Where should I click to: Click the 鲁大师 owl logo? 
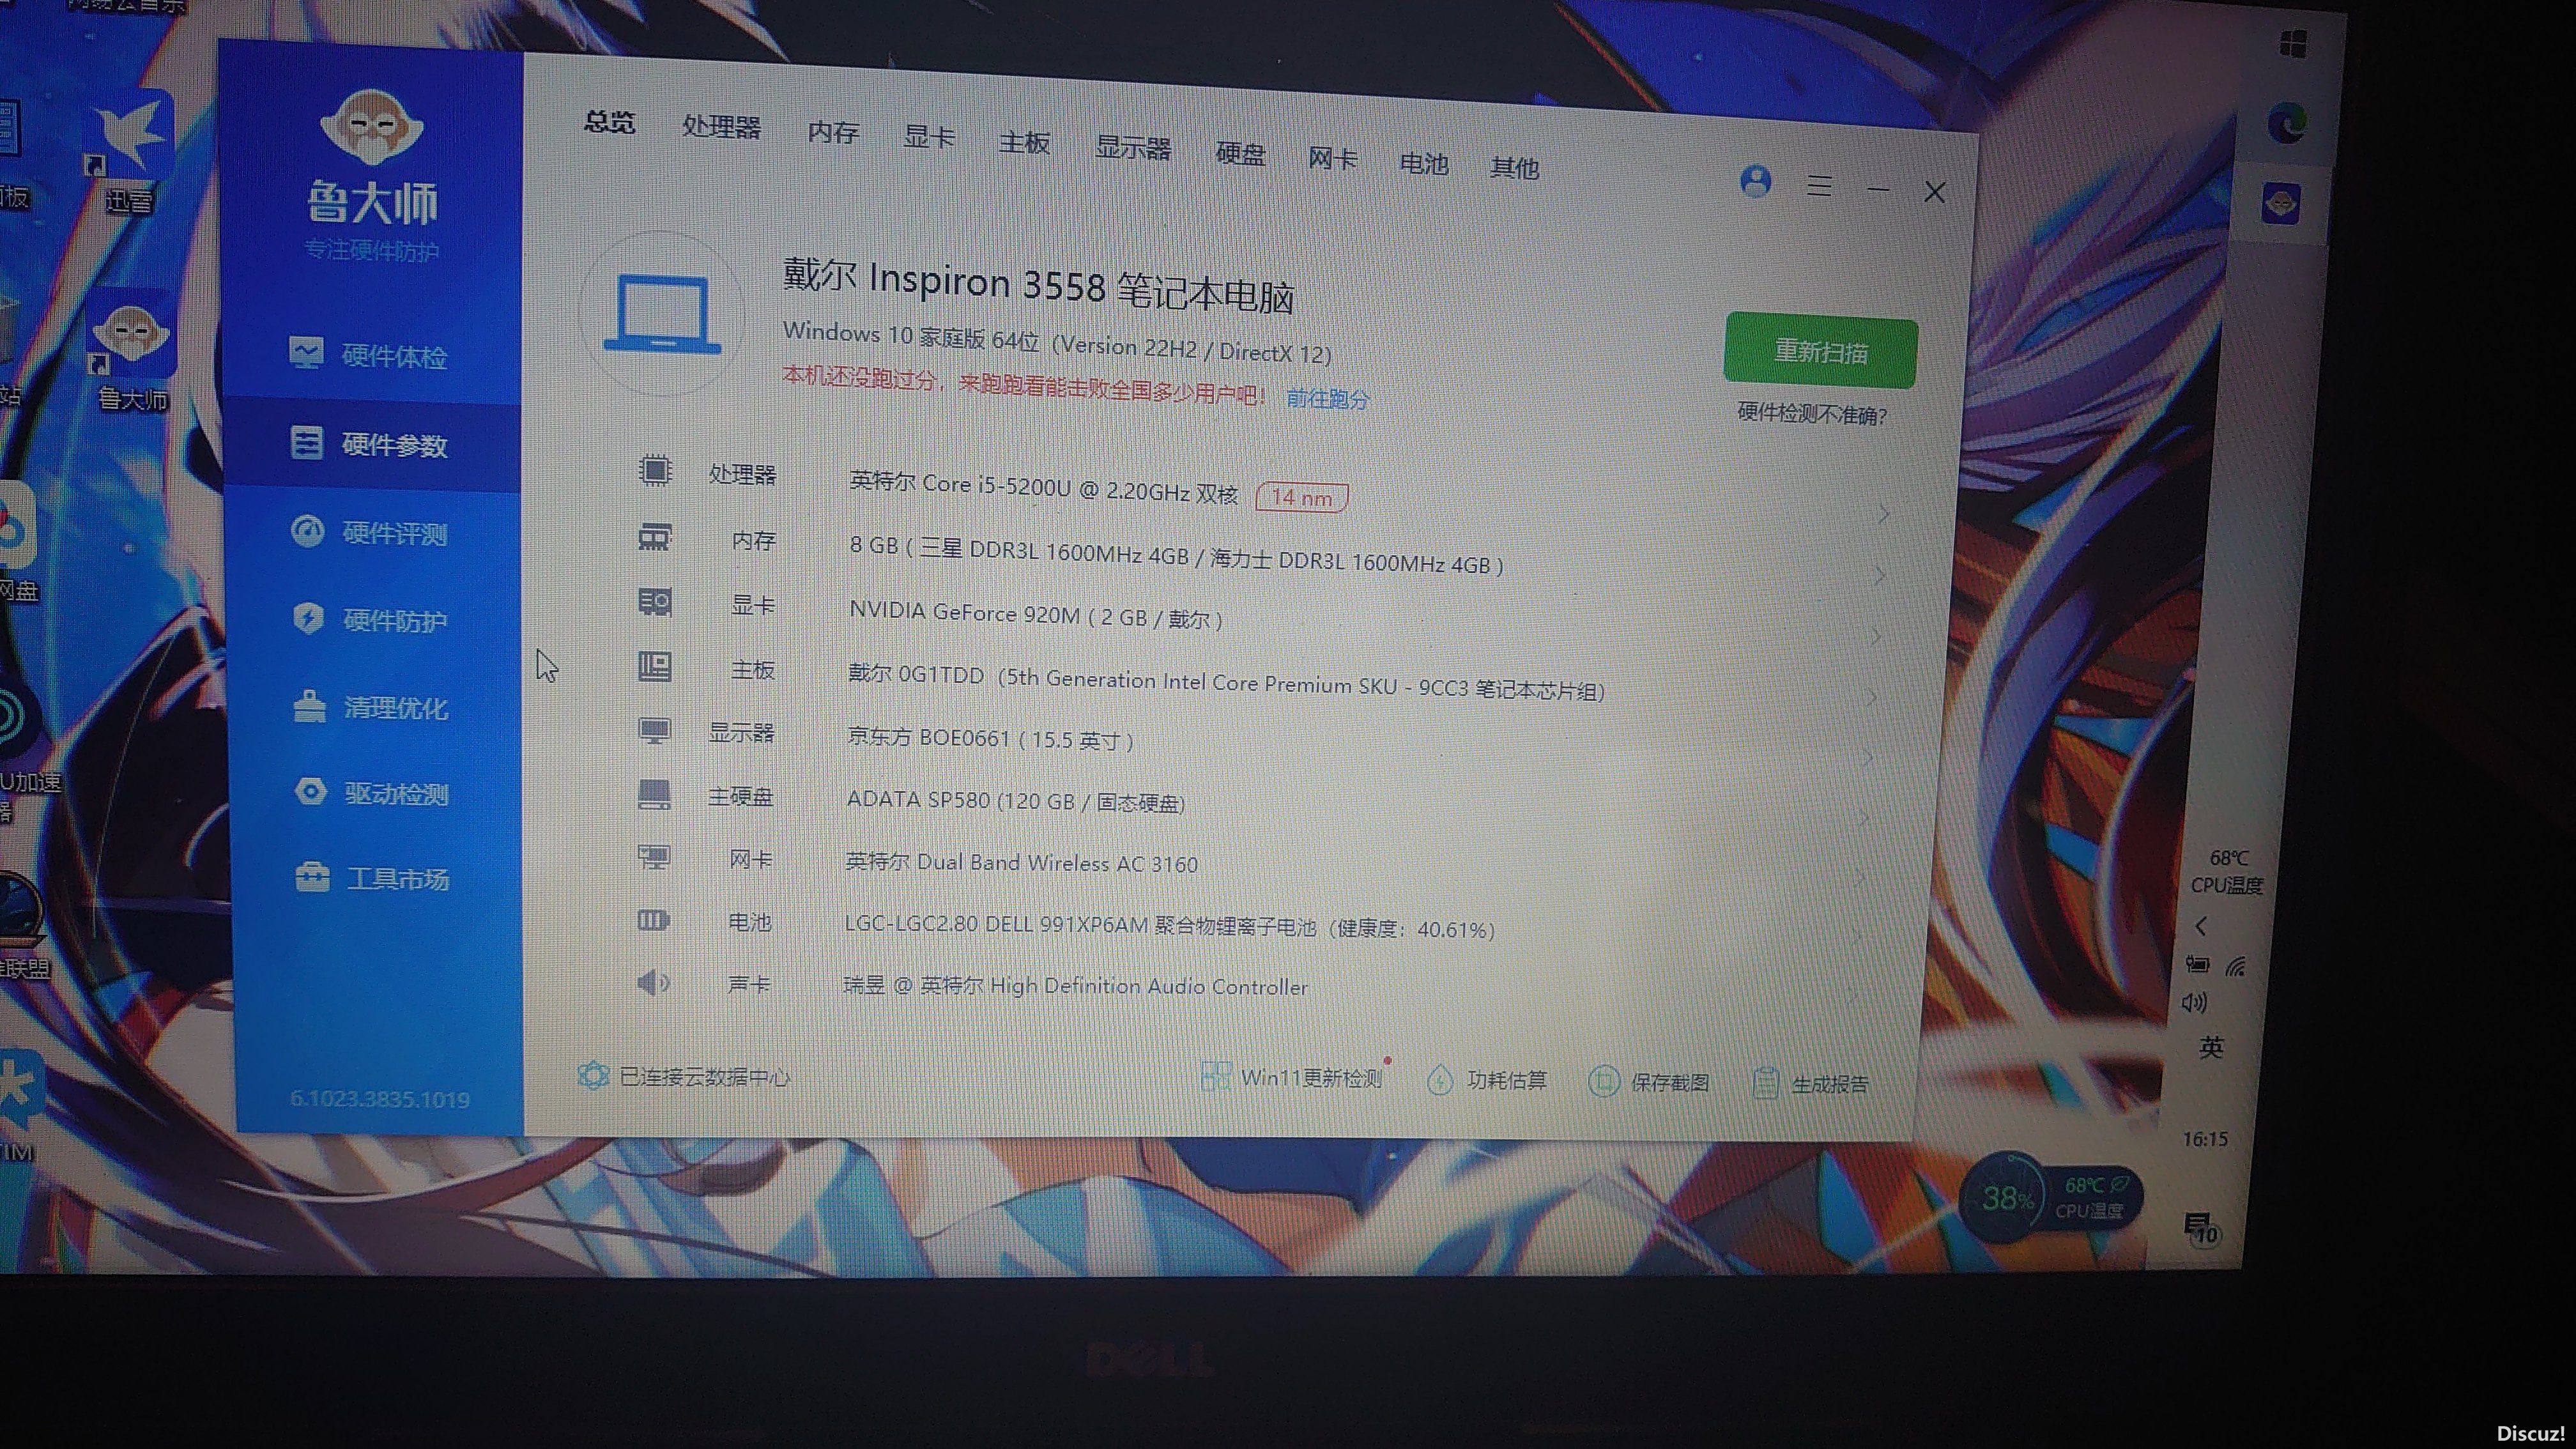point(372,127)
